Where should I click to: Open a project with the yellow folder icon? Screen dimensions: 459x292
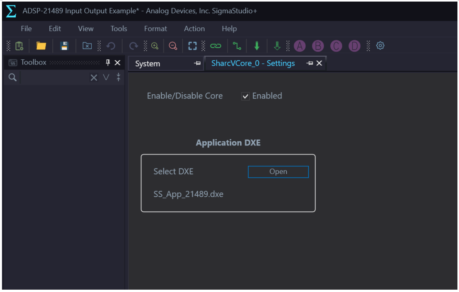pos(41,46)
